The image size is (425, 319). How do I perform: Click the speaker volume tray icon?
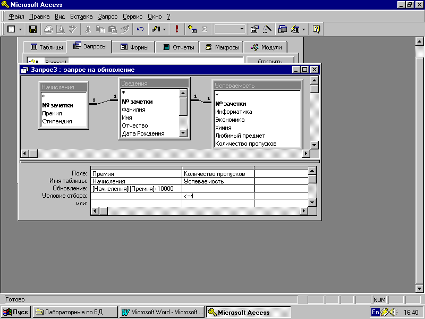(x=393, y=312)
